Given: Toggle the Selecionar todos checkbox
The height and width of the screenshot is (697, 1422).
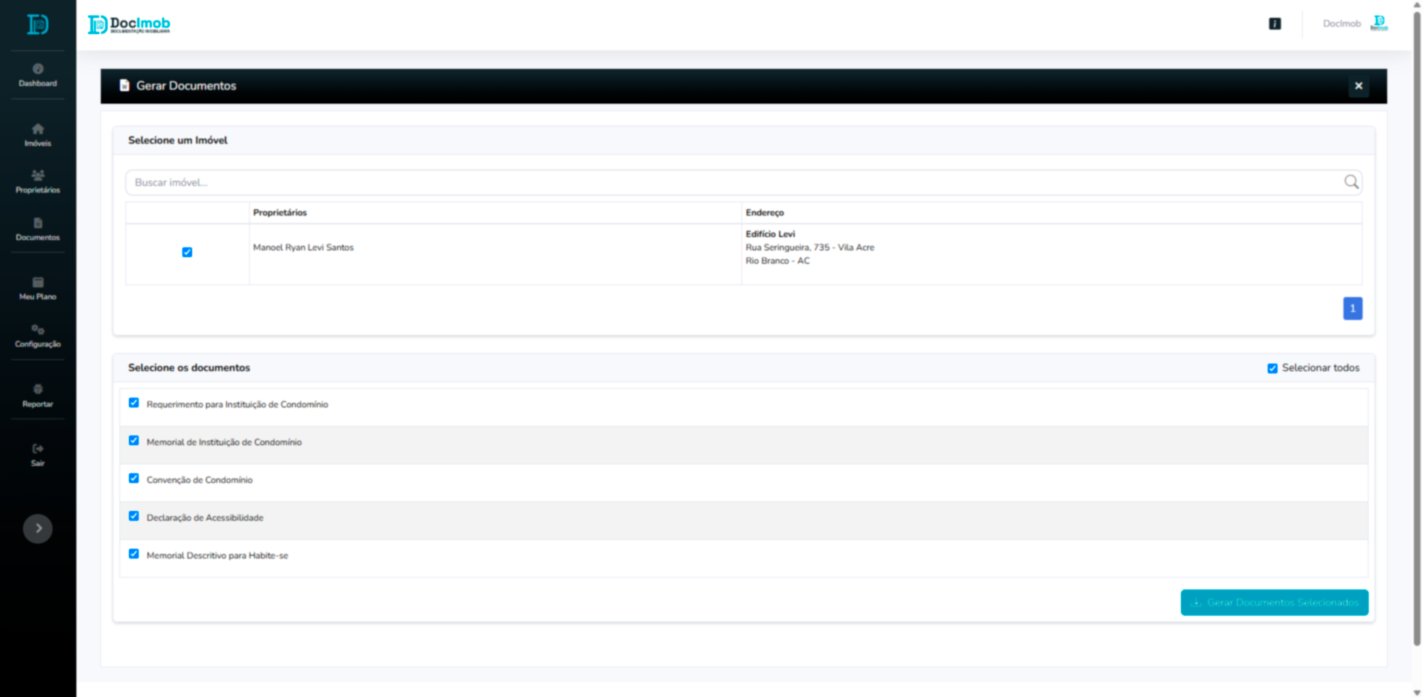Looking at the screenshot, I should (1272, 368).
